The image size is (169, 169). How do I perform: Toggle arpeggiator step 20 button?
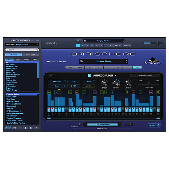click(116, 110)
